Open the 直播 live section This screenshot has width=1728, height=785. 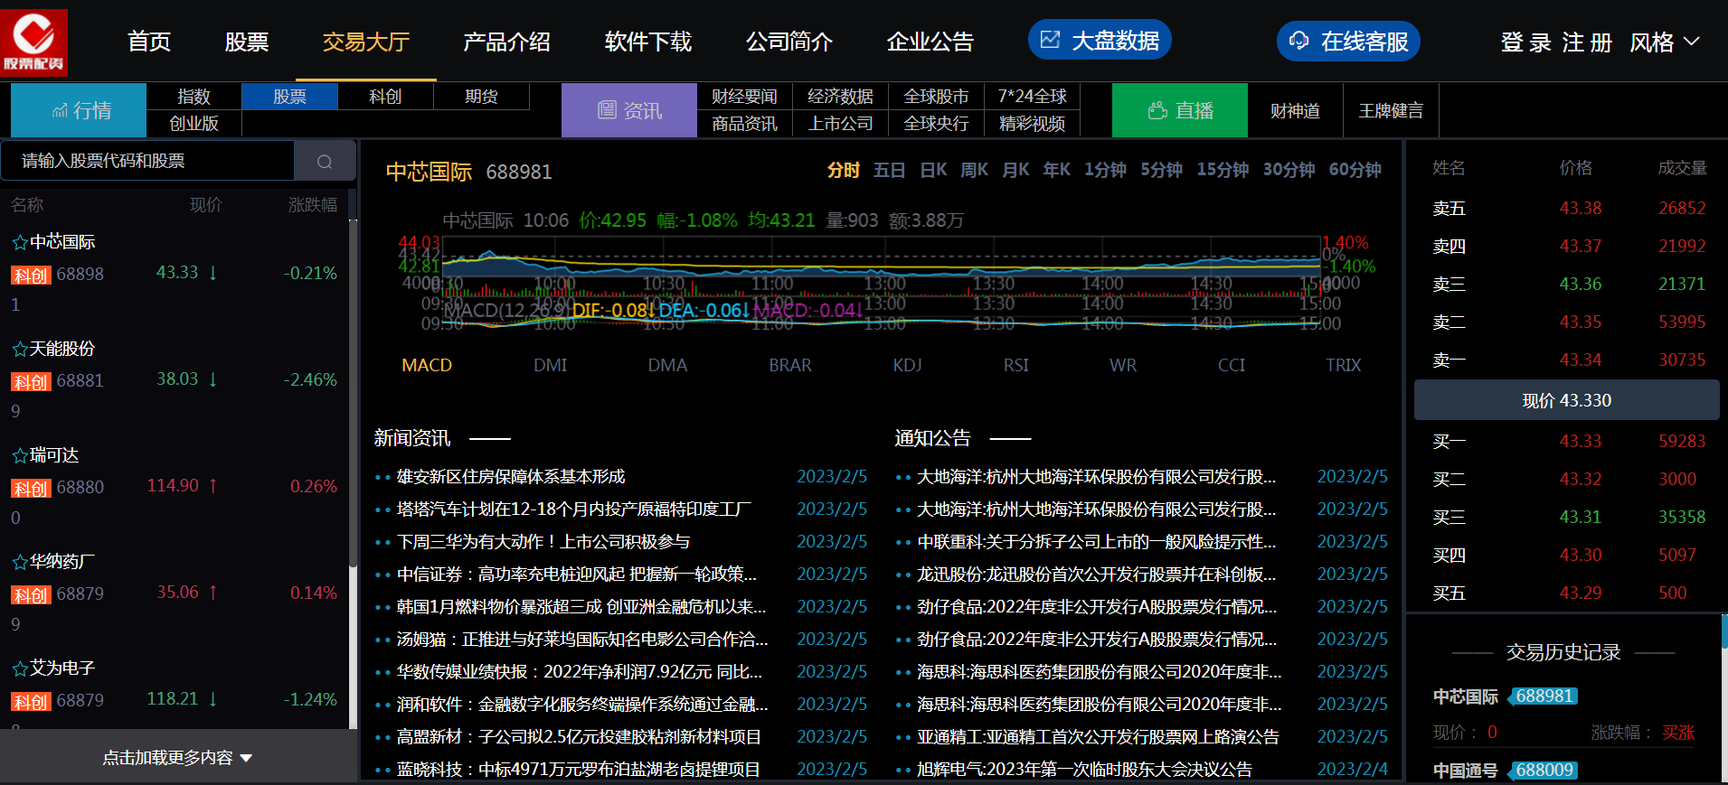tap(1180, 110)
